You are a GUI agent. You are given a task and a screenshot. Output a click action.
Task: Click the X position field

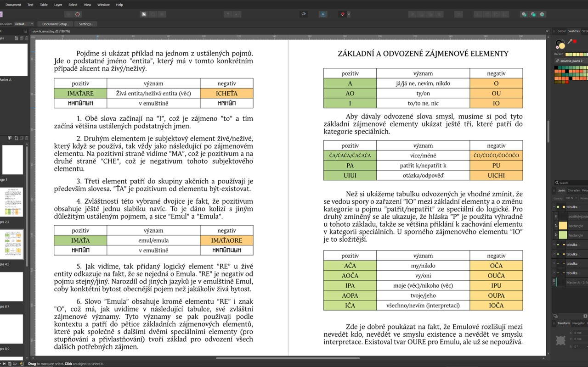click(580, 333)
